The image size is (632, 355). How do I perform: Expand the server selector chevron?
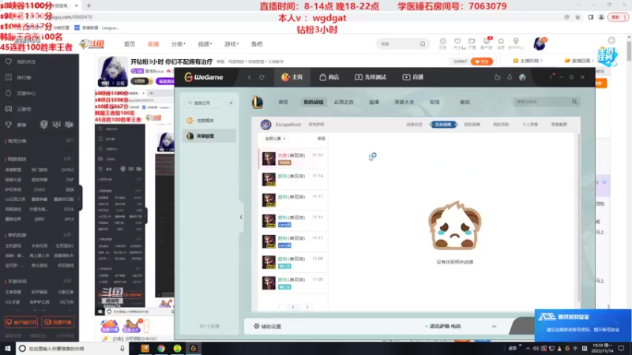495,327
